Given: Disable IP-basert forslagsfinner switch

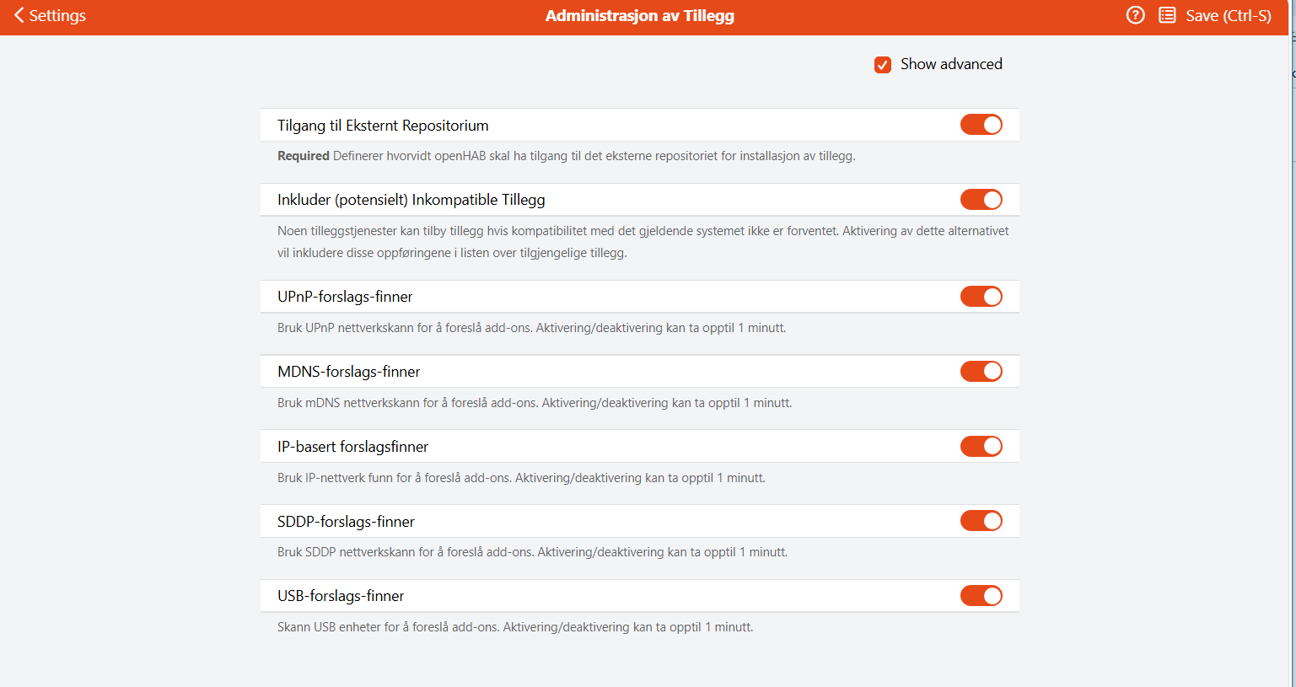Looking at the screenshot, I should pos(981,447).
